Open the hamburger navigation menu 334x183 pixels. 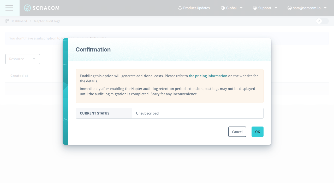[9, 8]
